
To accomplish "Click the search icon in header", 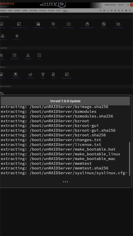I will click(101, 10).
